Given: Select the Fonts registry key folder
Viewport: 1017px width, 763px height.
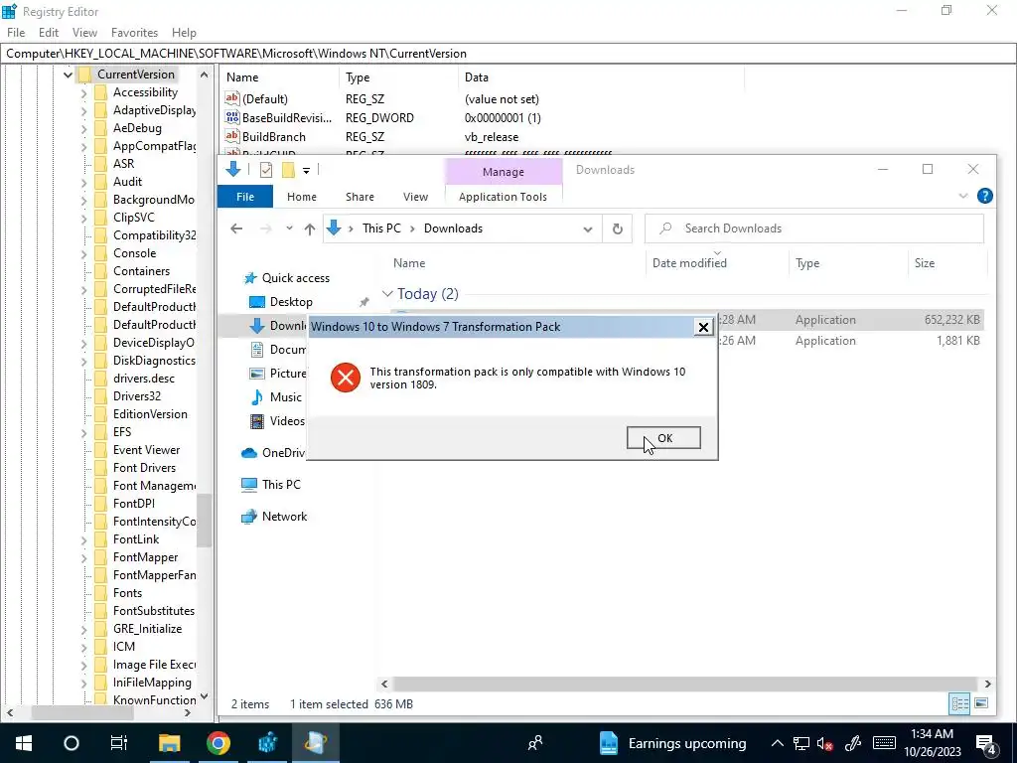Looking at the screenshot, I should (127, 593).
